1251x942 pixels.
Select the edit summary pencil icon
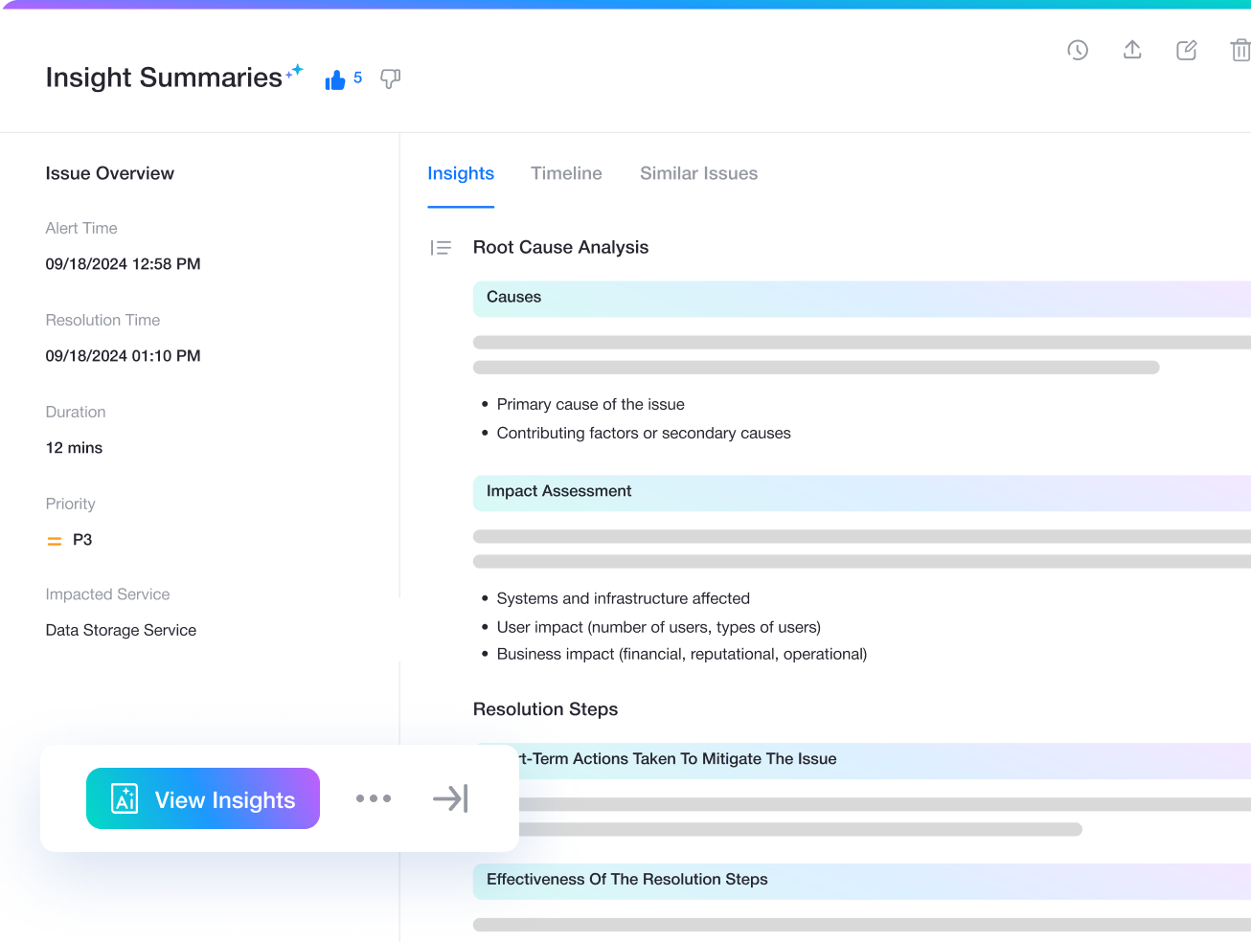click(1187, 51)
